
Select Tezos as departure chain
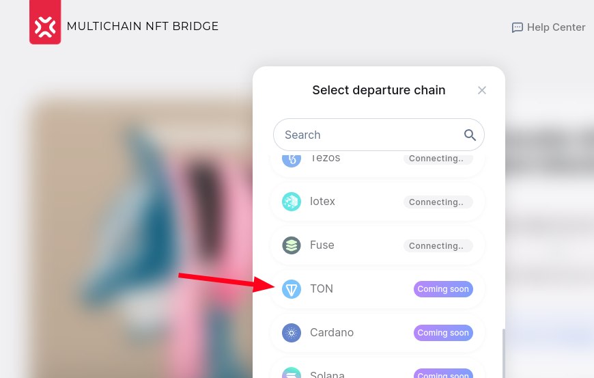pyautogui.click(x=325, y=159)
